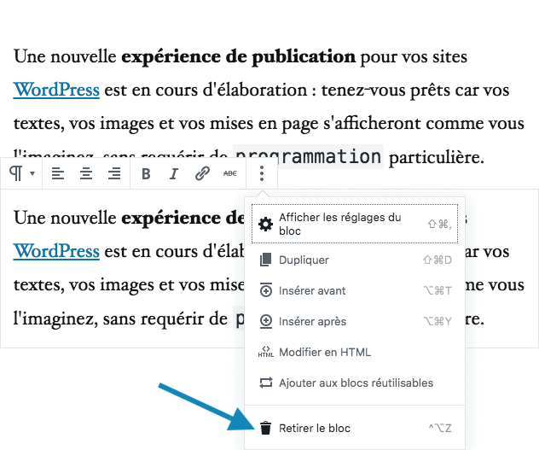Click the 'programmation' code text in top paragraph
Screen dimensions: 539x450
pos(308,156)
